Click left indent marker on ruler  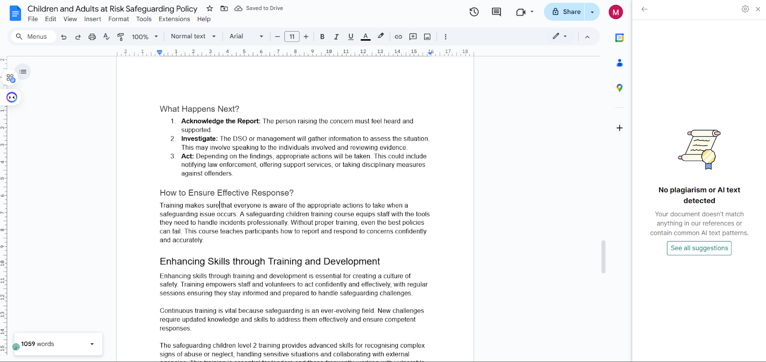(x=159, y=53)
